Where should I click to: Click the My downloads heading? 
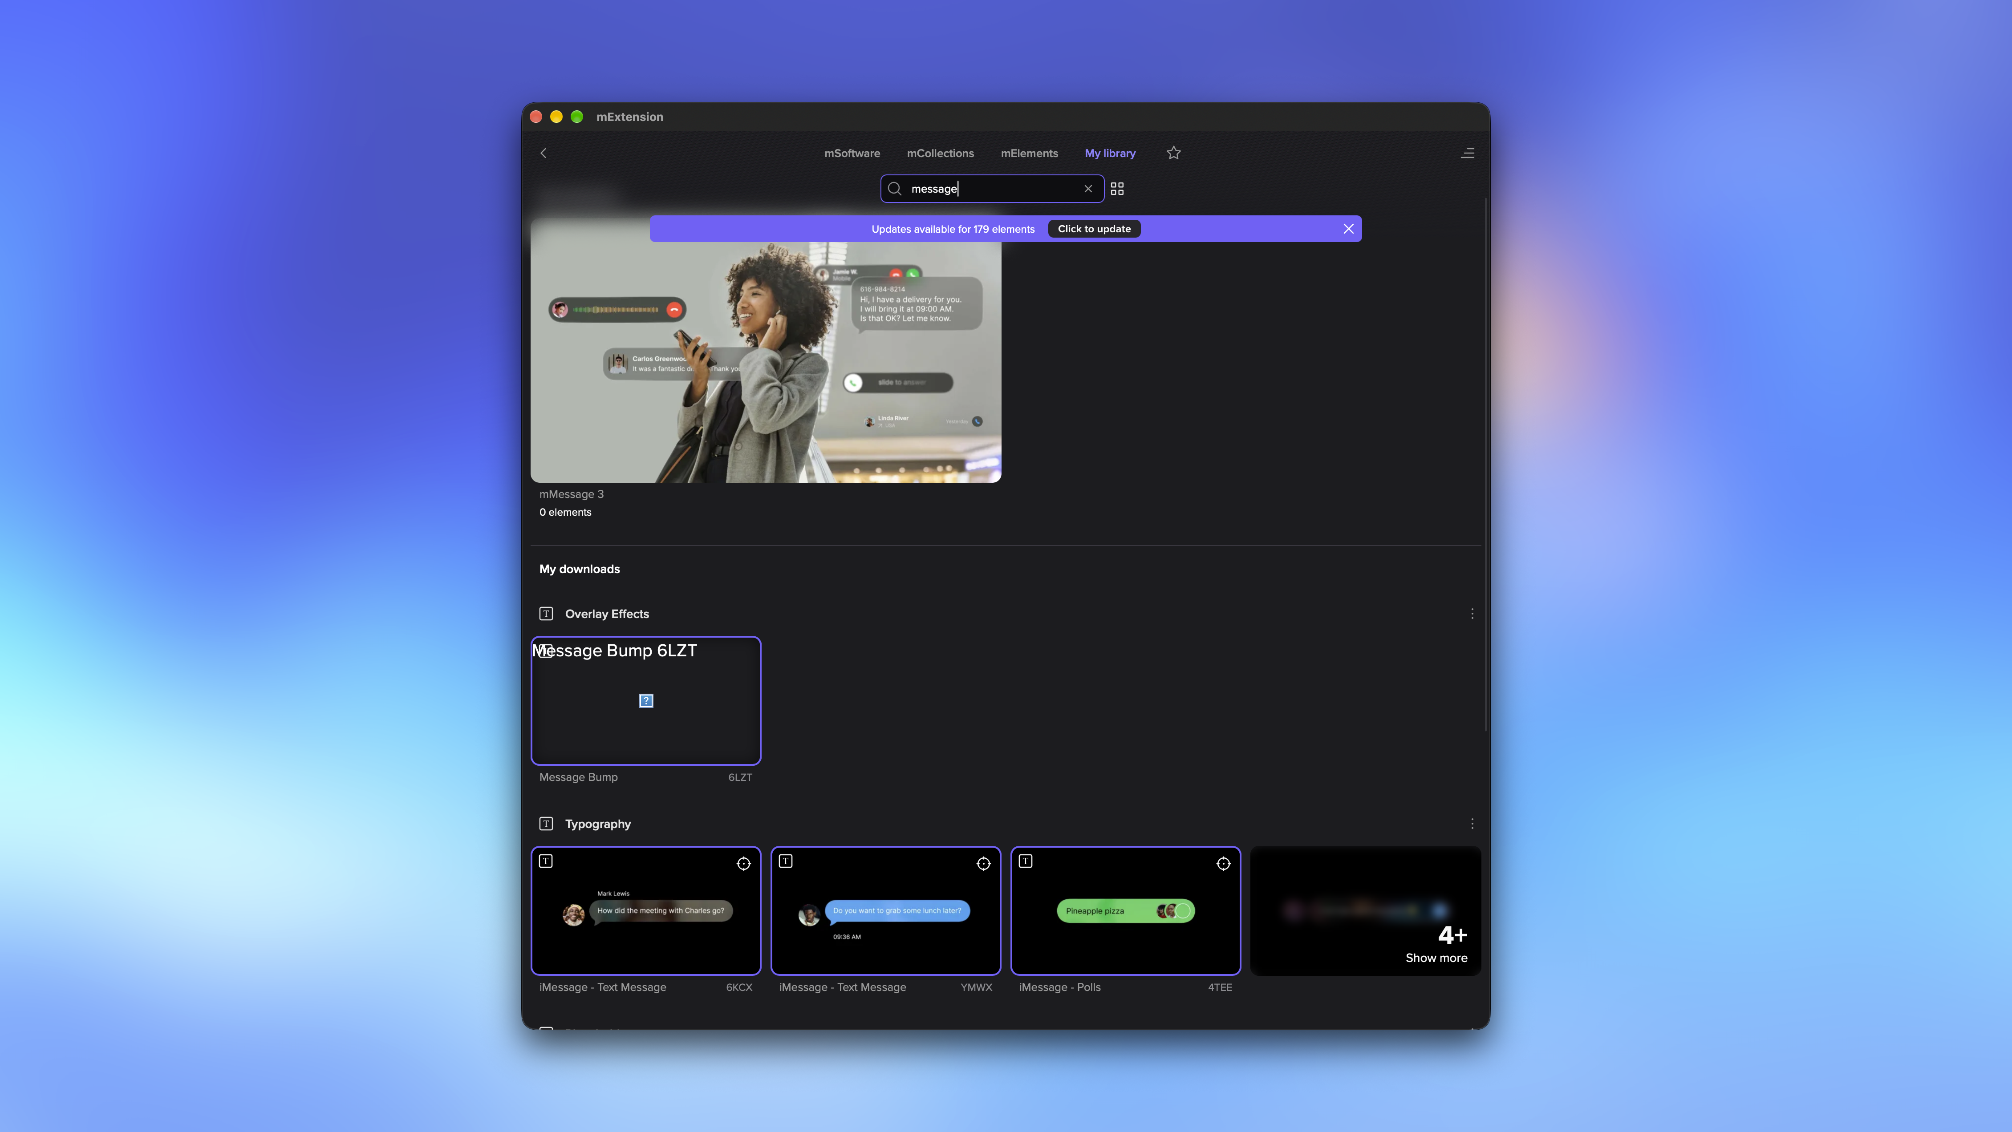coord(580,569)
